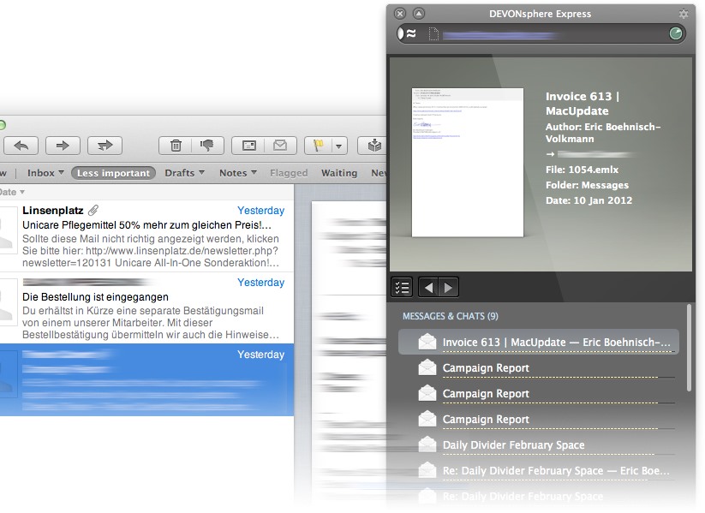Open the Linsenplatz email
705x513 pixels.
pyautogui.click(x=146, y=236)
